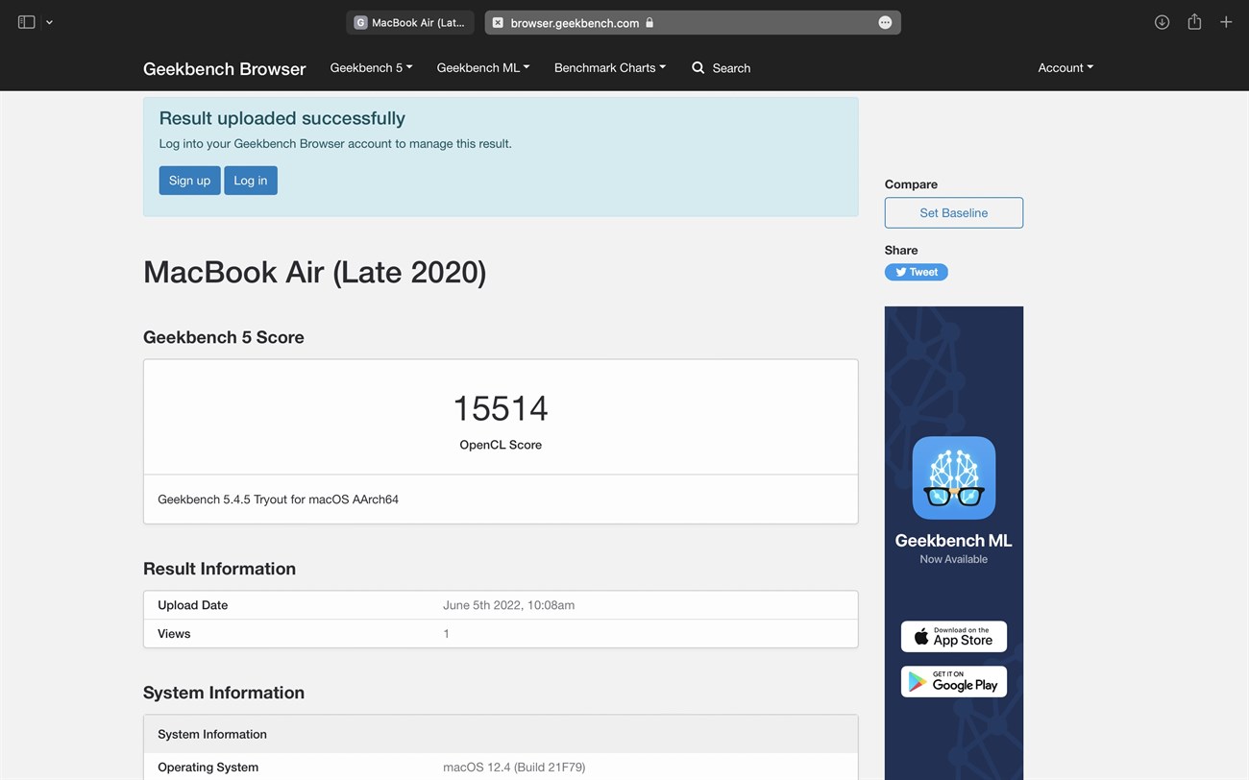This screenshot has height=780, width=1249.
Task: Focus the browser.geekbench.com address field
Action: pos(693,22)
